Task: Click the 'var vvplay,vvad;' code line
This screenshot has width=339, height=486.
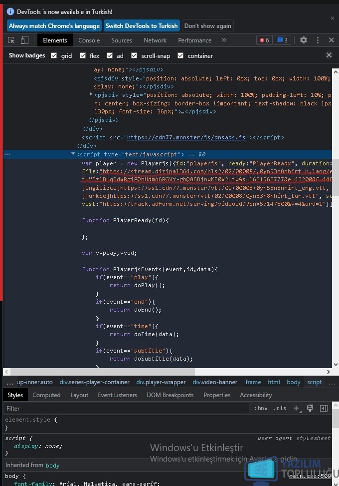Action: pos(109,253)
